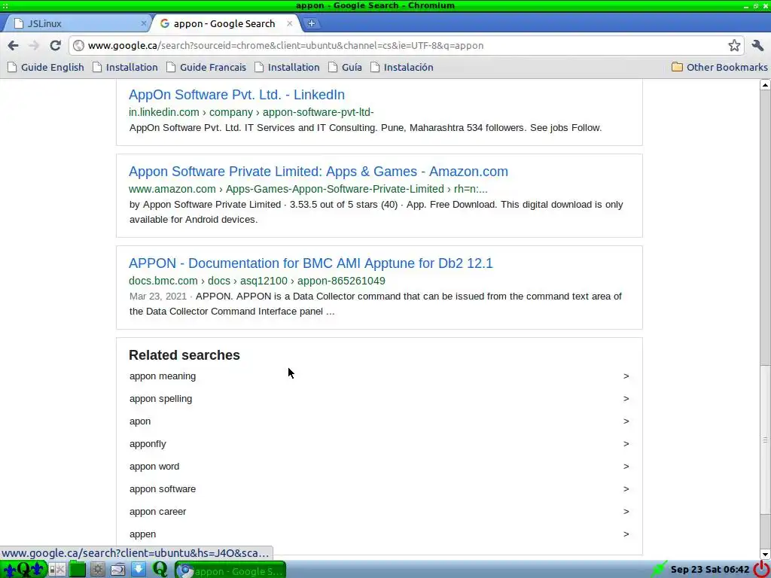Open the blue download arrow launcher
Image resolution: width=771 pixels, height=578 pixels.
click(x=139, y=570)
